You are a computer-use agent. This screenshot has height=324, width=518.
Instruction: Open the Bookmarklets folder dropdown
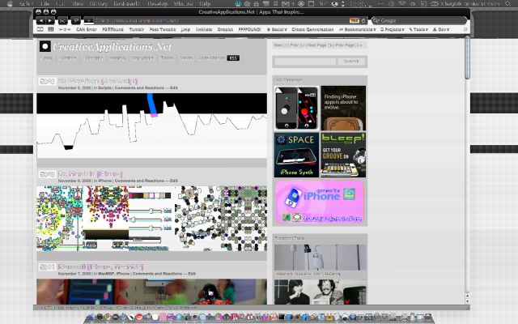coord(358,29)
